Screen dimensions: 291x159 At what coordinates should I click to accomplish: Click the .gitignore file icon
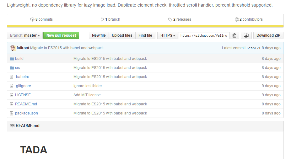tap(12, 86)
